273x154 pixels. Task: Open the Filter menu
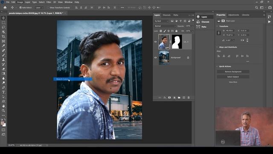pos(49,2)
